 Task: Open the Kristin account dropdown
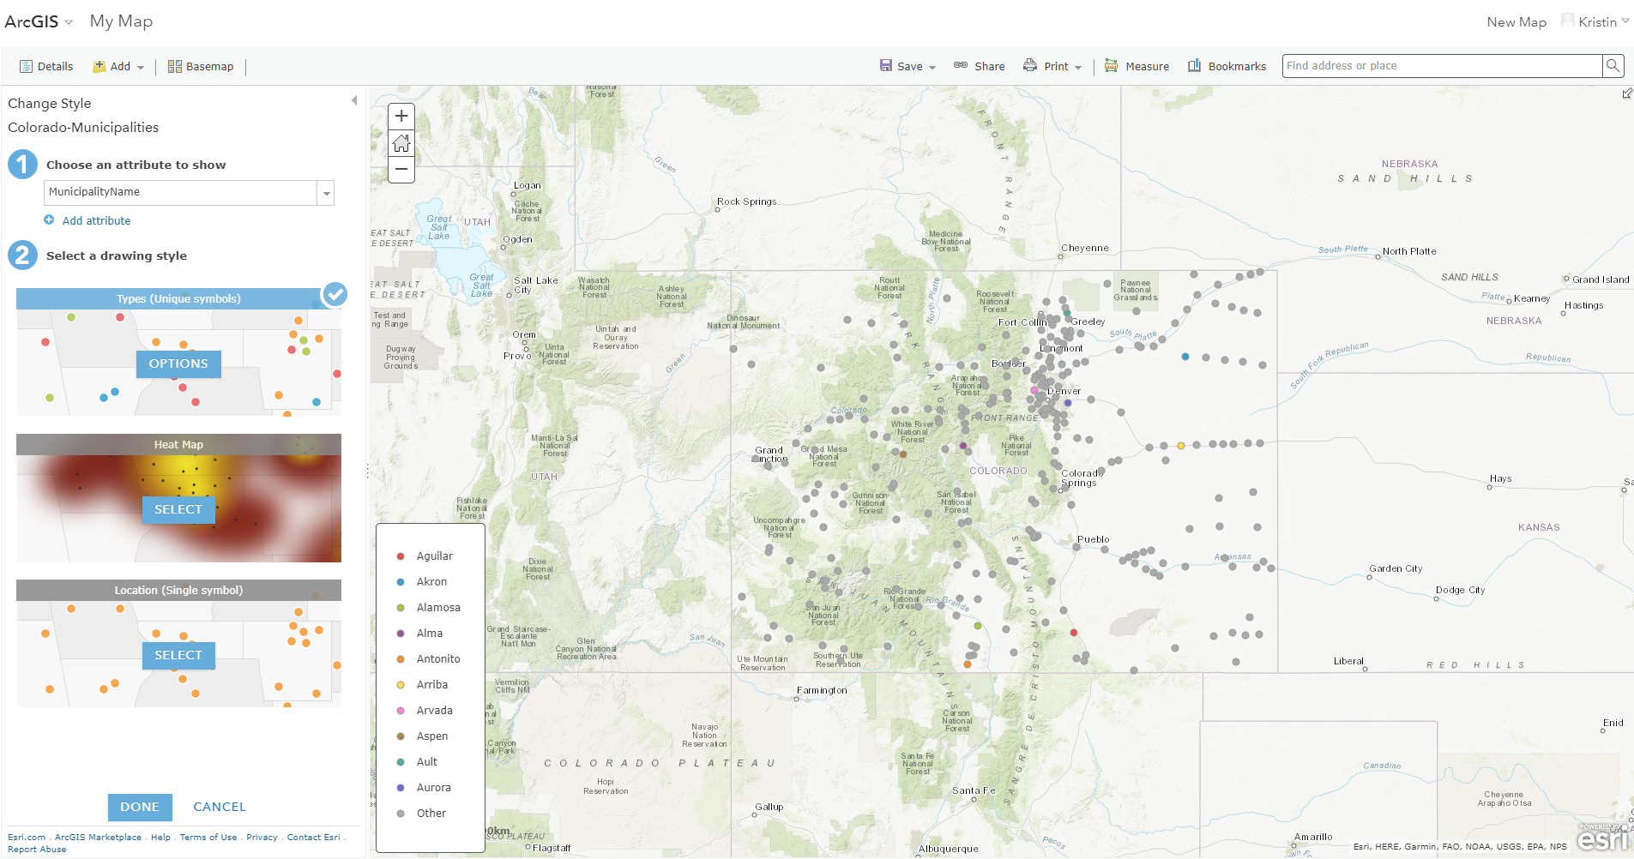coord(1597,21)
